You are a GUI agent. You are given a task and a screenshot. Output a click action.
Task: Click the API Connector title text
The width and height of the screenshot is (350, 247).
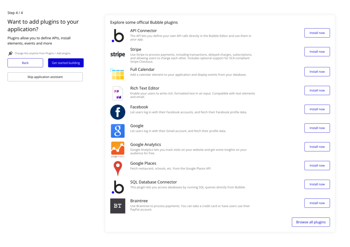pyautogui.click(x=144, y=30)
